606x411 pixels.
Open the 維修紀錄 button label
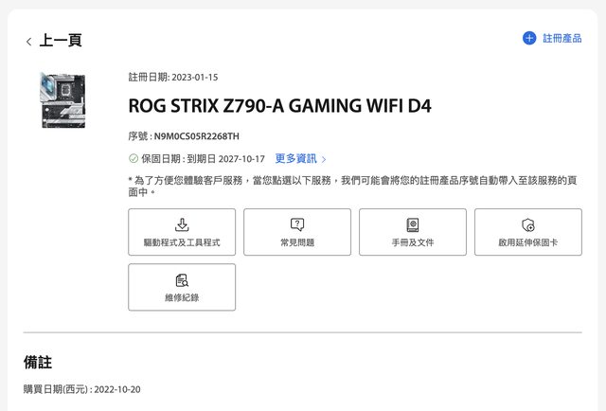pos(182,297)
